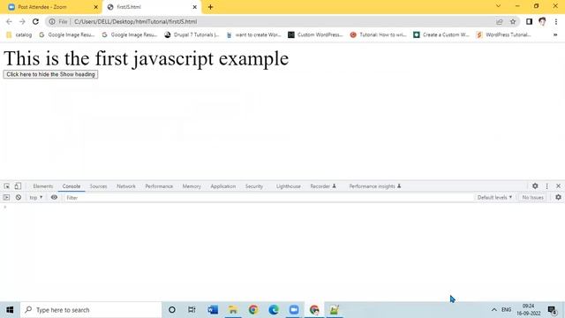Toggle the console sidebar
The height and width of the screenshot is (318, 565).
[x=6, y=198]
